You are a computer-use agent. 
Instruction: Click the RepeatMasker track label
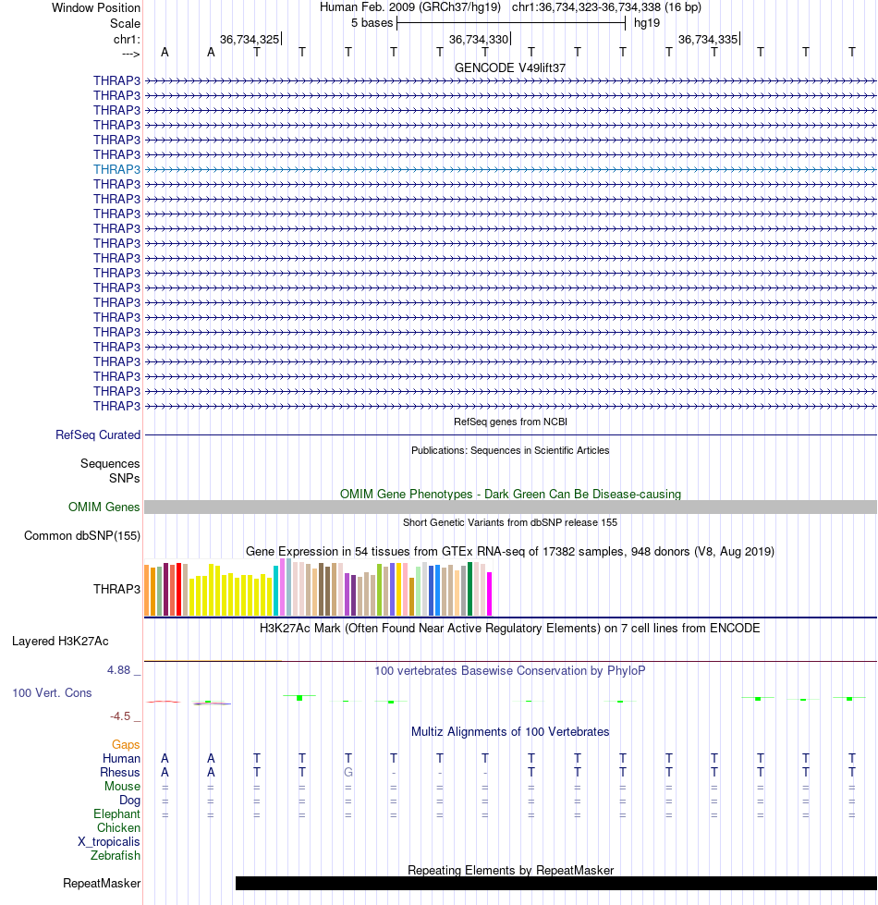click(x=102, y=884)
